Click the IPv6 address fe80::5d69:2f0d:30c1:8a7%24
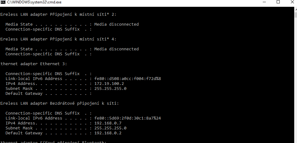 coord(127,118)
